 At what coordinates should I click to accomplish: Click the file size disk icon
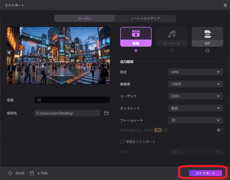click(x=32, y=173)
